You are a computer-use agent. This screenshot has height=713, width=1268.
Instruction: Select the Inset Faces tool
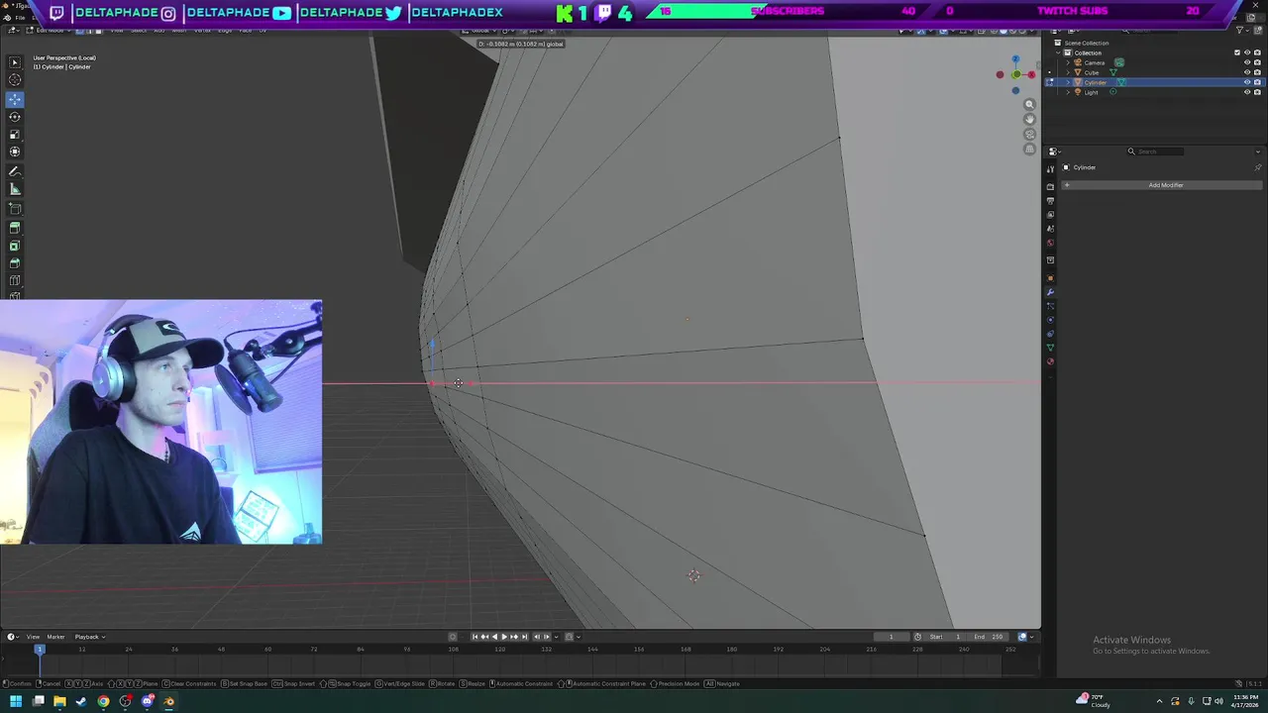coord(15,246)
